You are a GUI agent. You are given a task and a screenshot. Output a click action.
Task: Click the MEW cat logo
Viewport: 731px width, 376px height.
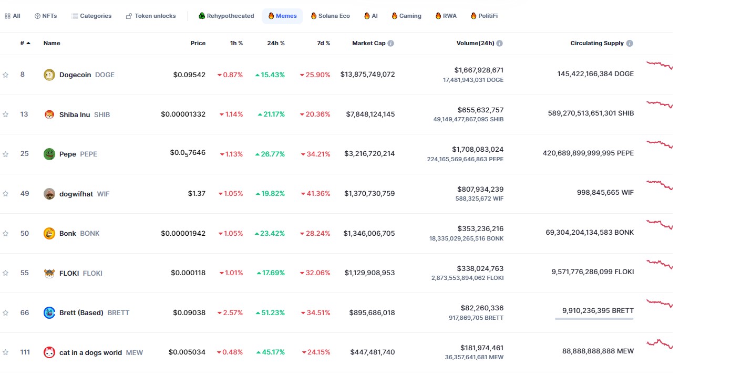pyautogui.click(x=49, y=352)
